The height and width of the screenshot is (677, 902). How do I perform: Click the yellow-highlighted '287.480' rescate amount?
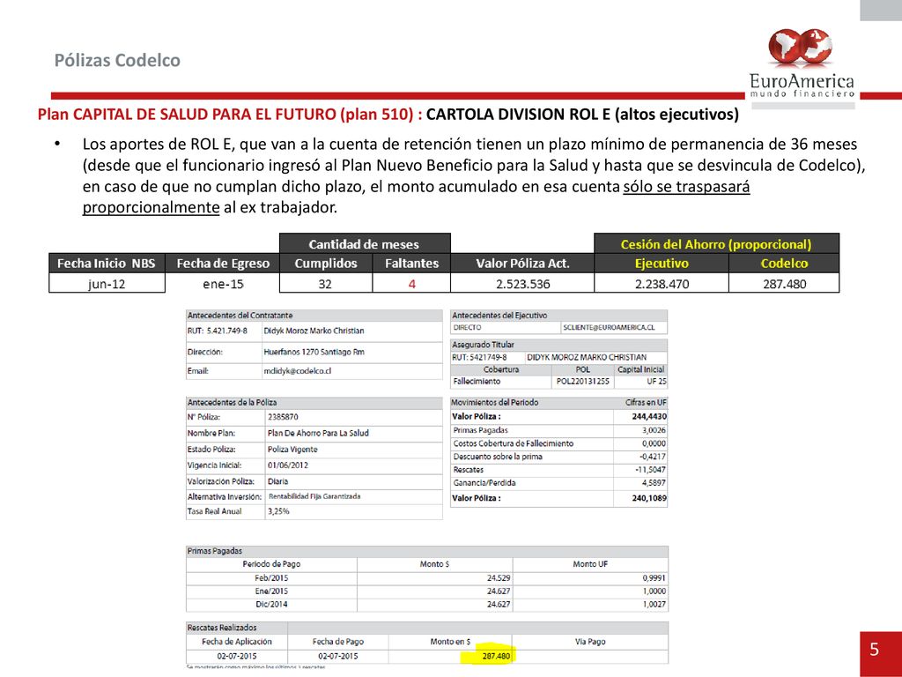pos(495,656)
